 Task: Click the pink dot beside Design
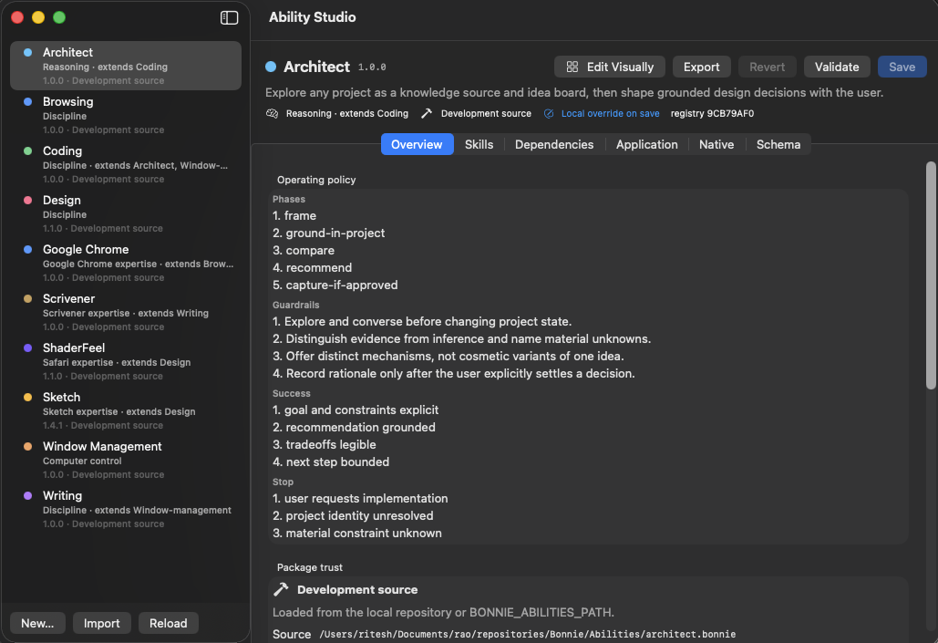coord(27,200)
